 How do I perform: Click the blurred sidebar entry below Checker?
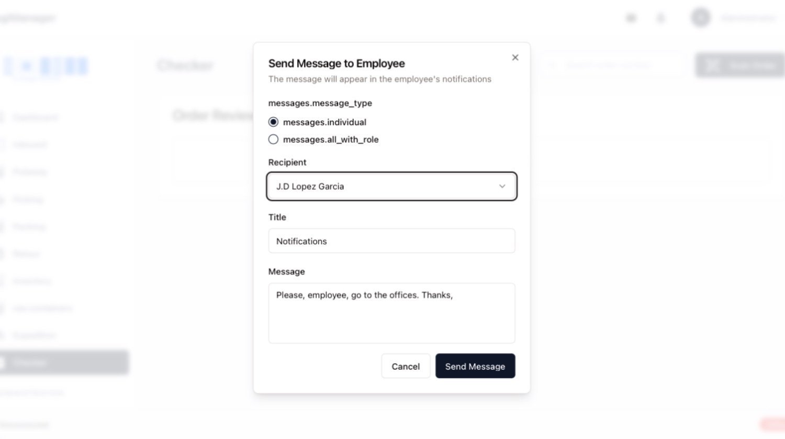32,392
